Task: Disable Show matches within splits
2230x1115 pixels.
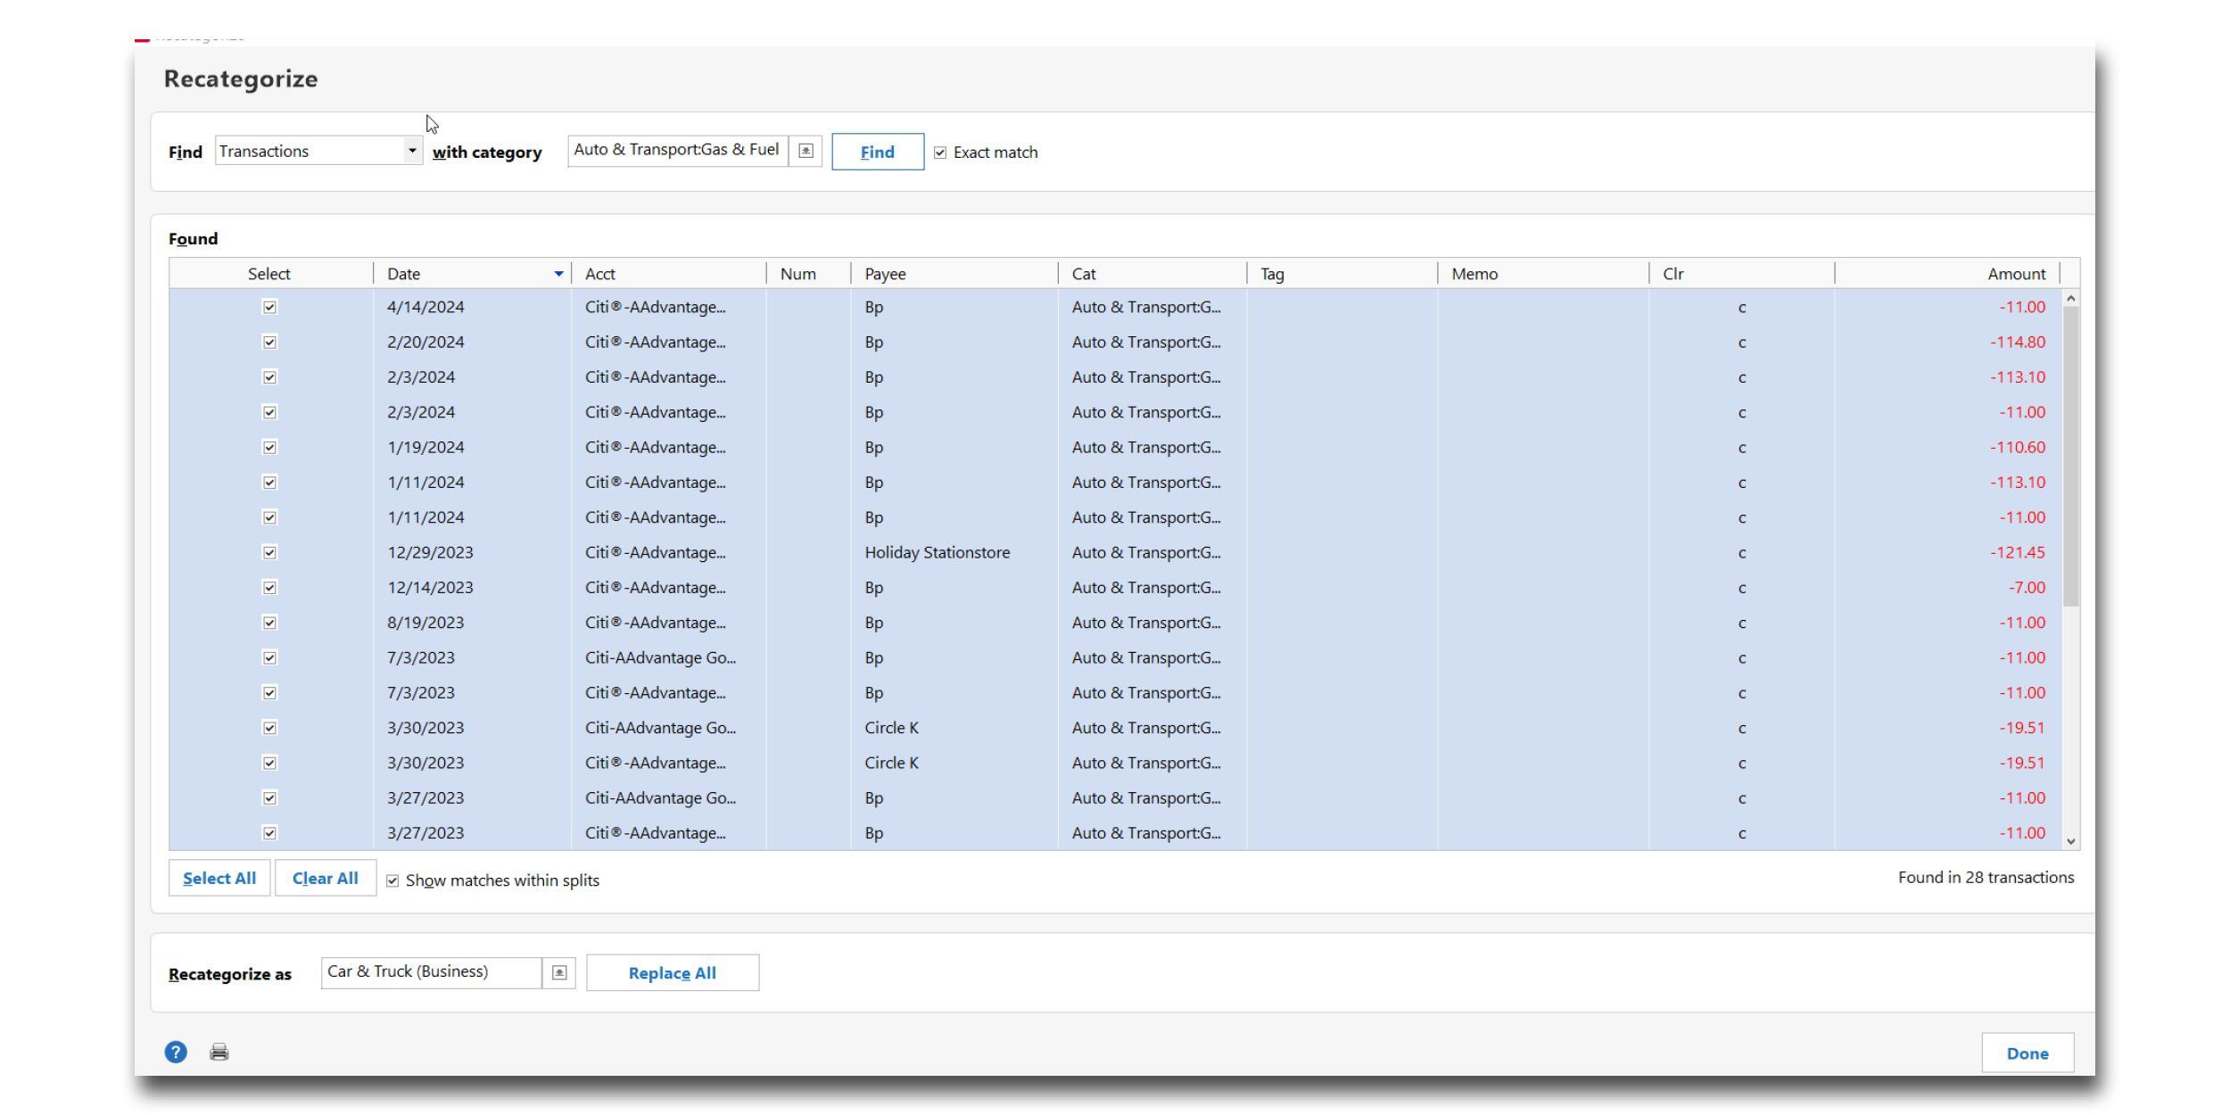Action: pyautogui.click(x=392, y=880)
